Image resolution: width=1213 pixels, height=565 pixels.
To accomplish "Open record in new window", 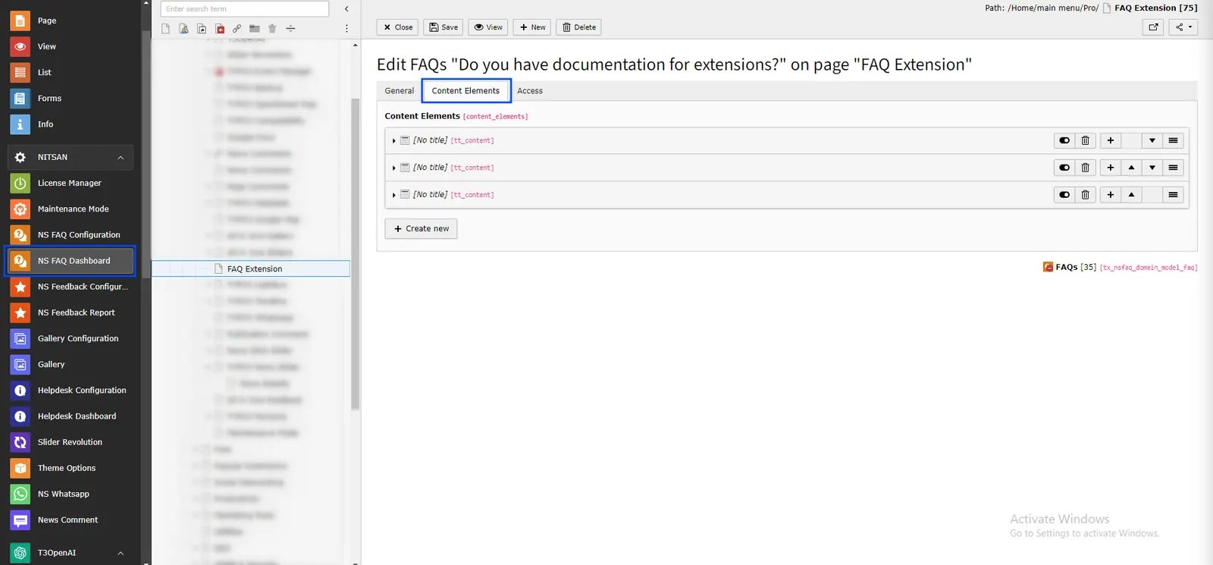I will point(1153,27).
